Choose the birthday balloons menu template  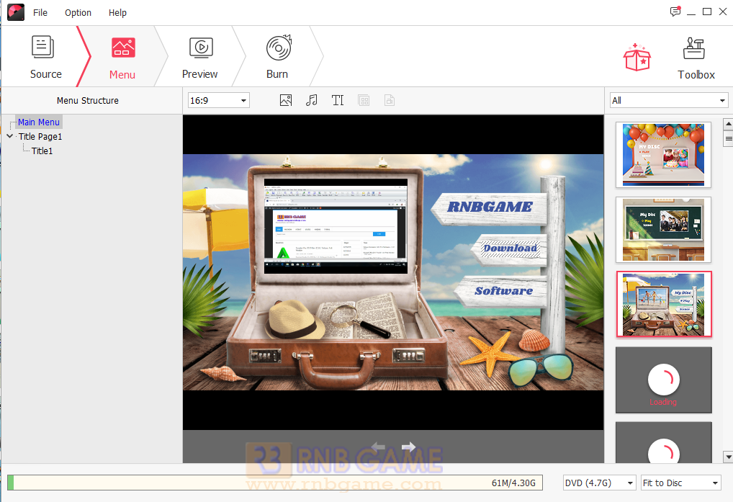pyautogui.click(x=663, y=155)
